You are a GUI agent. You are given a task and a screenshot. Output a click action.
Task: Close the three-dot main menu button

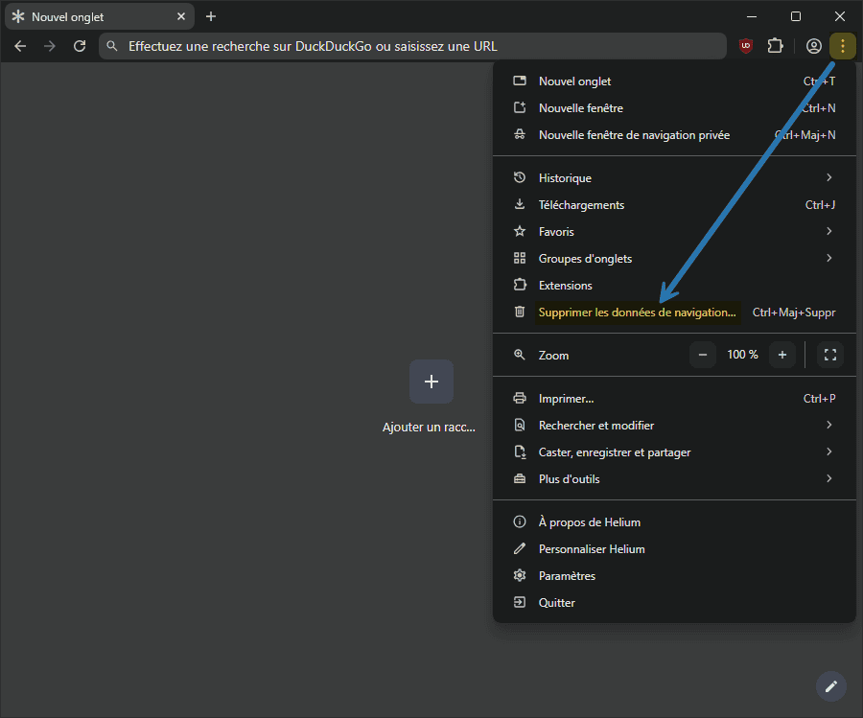pyautogui.click(x=843, y=46)
